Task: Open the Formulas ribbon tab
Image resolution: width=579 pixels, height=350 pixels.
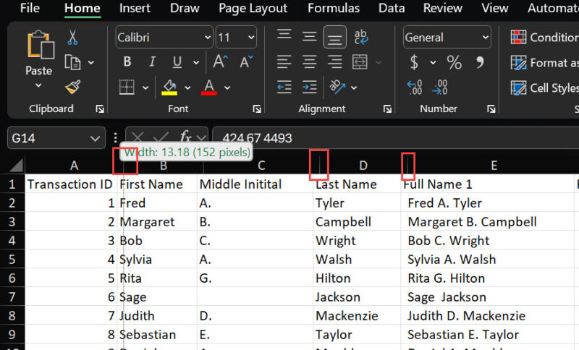Action: point(333,9)
